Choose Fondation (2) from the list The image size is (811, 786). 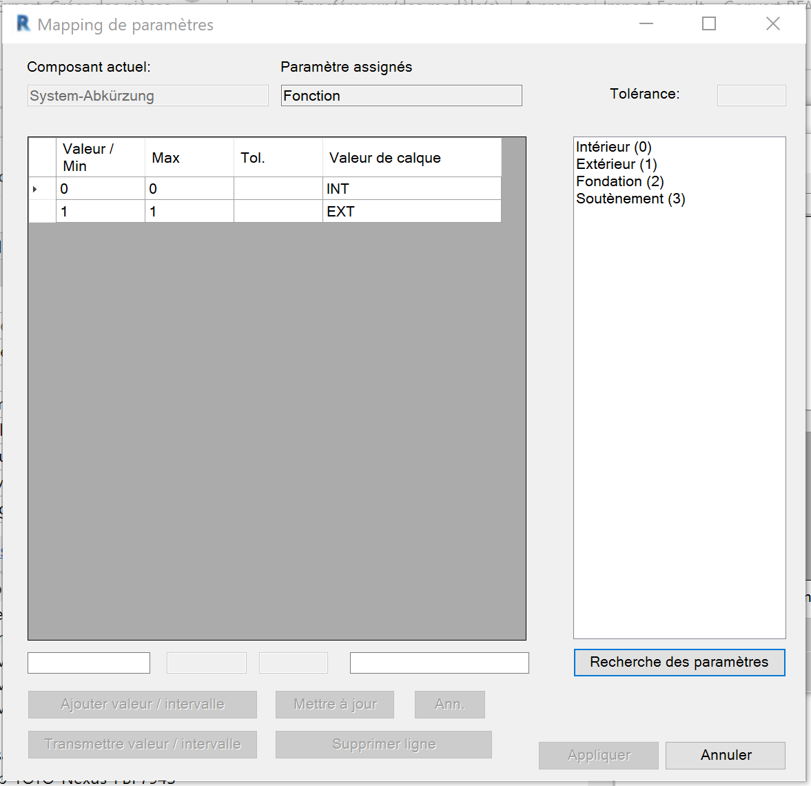(619, 181)
